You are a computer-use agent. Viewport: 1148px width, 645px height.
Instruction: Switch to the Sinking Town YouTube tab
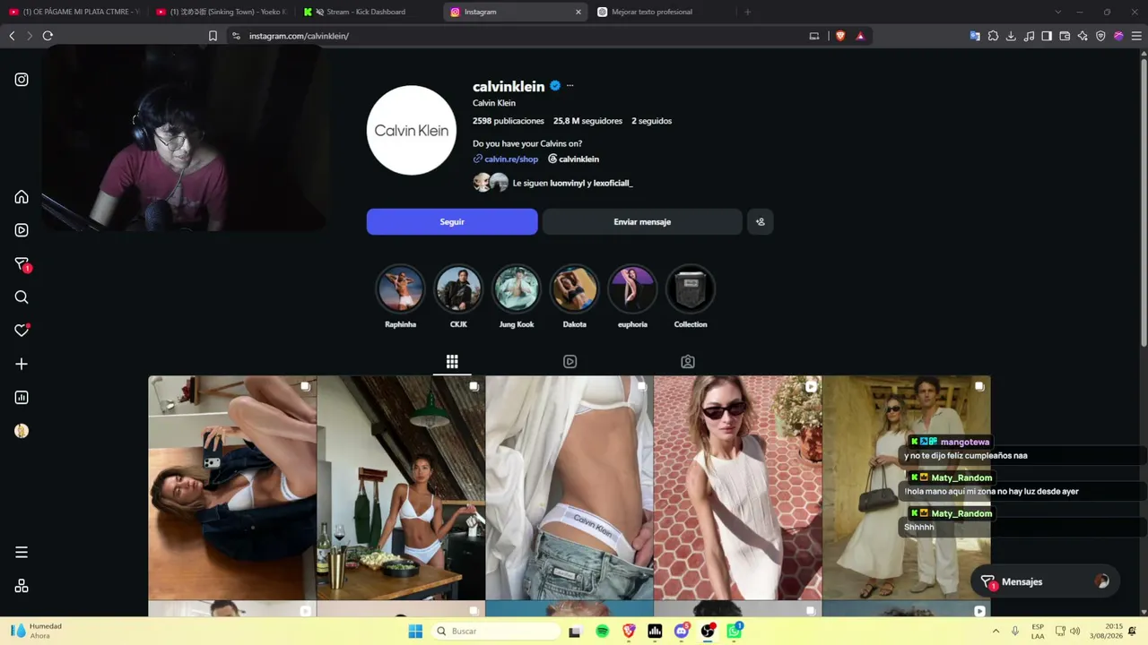[222, 12]
